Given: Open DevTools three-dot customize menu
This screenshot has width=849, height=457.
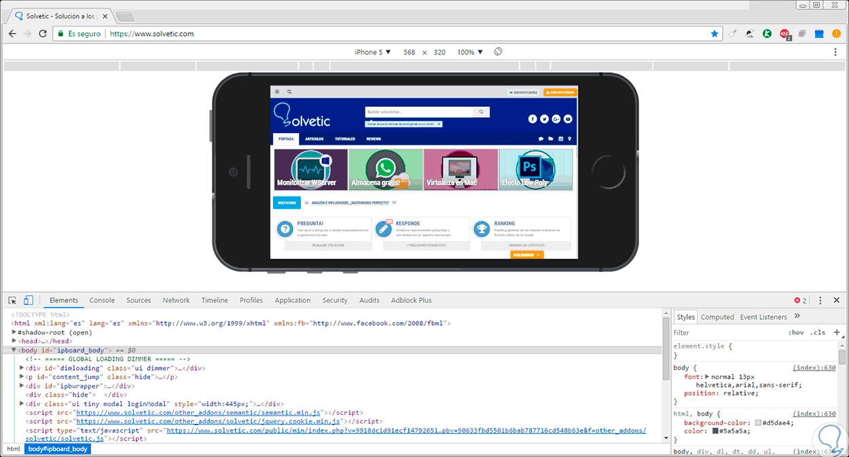Looking at the screenshot, I should (x=820, y=300).
